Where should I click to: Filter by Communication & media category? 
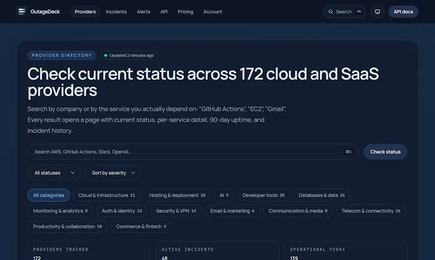298,211
